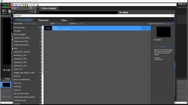Viewport: 188px width, 105px height.
Task: Open the Captions filter dropdown
Action: (80, 24)
